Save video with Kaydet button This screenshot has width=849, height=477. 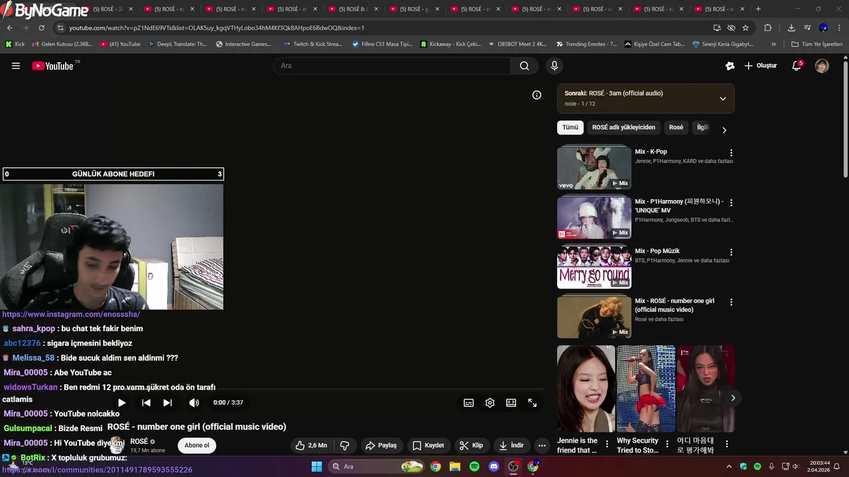pyautogui.click(x=428, y=445)
